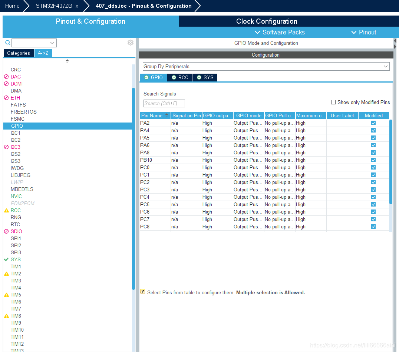
Task: Select the FREERTOS category
Action: [24, 112]
